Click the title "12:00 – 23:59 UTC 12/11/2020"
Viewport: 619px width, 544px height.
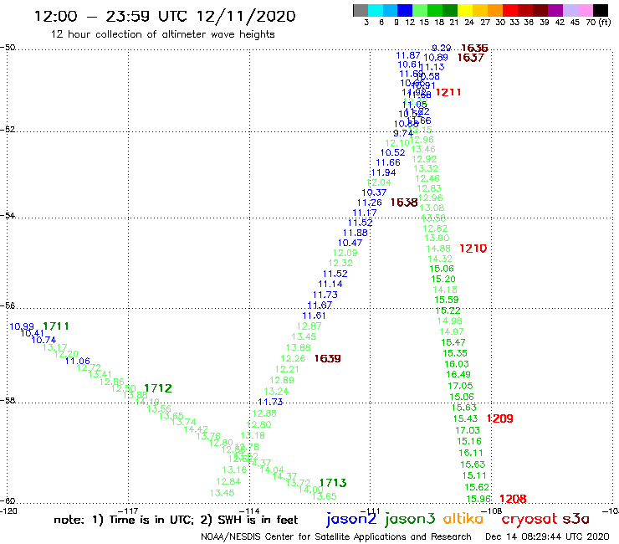click(165, 16)
